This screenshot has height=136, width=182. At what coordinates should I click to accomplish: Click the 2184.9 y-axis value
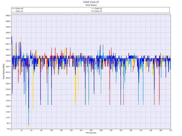[x=8, y=89]
